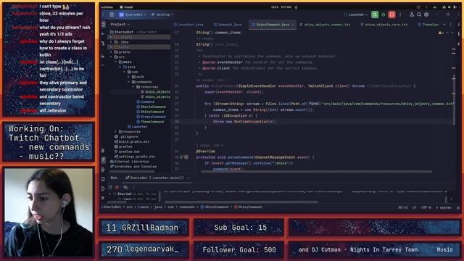Expand the bottom resources folder
Image resolution: width=464 pixels, height=261 pixels.
tap(116, 132)
